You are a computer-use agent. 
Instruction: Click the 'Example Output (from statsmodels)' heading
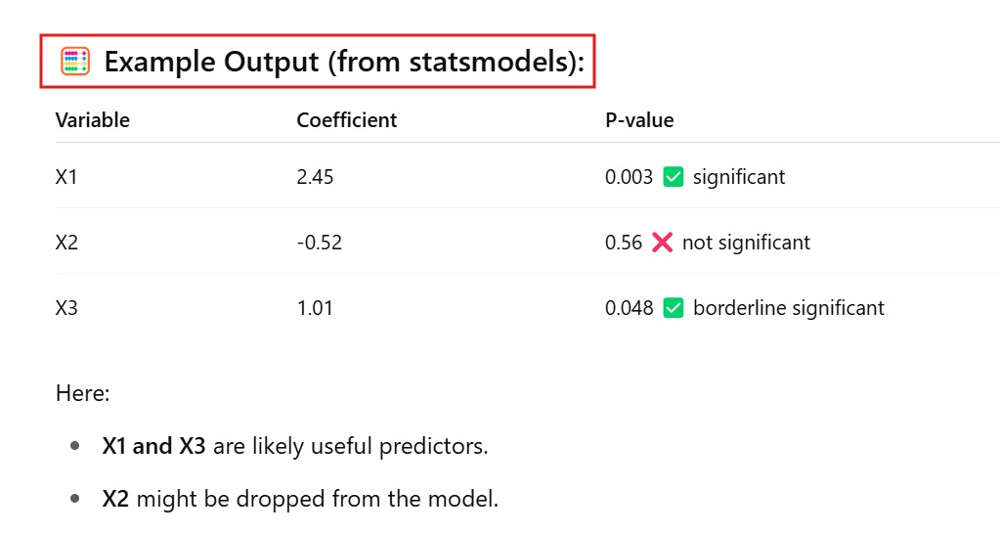[344, 62]
